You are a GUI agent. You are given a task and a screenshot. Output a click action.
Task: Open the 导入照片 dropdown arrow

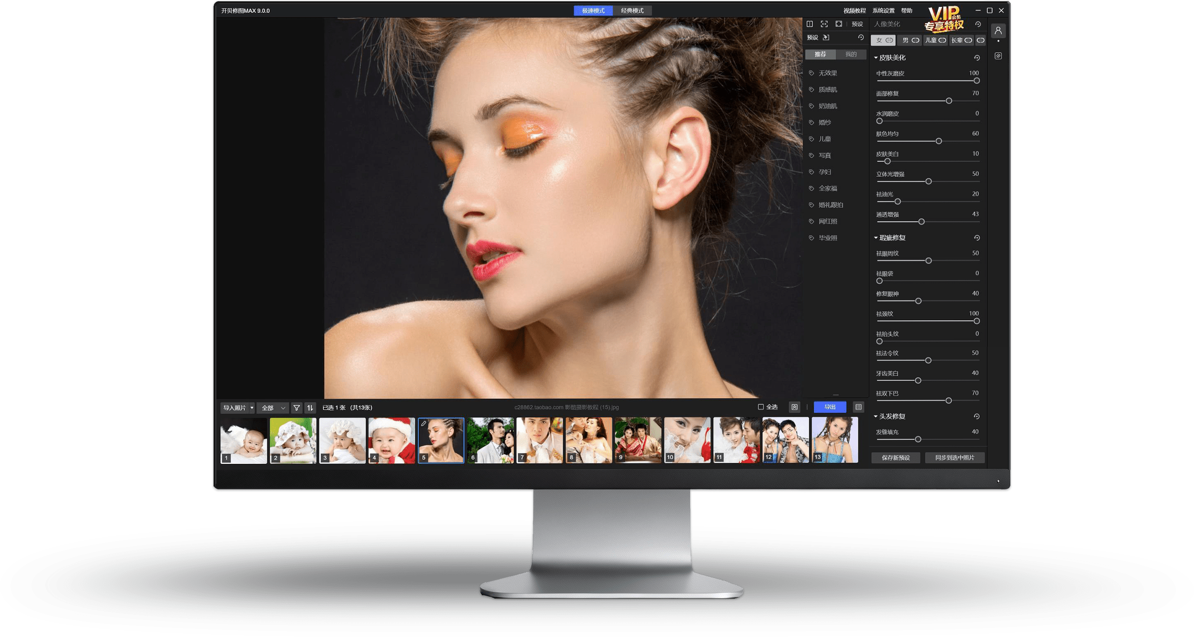pos(252,408)
